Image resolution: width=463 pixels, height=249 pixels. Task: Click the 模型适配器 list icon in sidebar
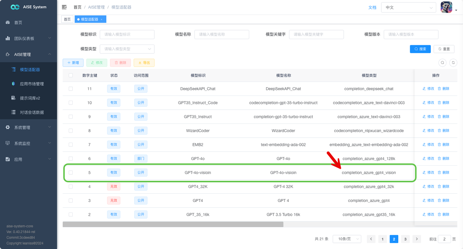click(x=14, y=69)
